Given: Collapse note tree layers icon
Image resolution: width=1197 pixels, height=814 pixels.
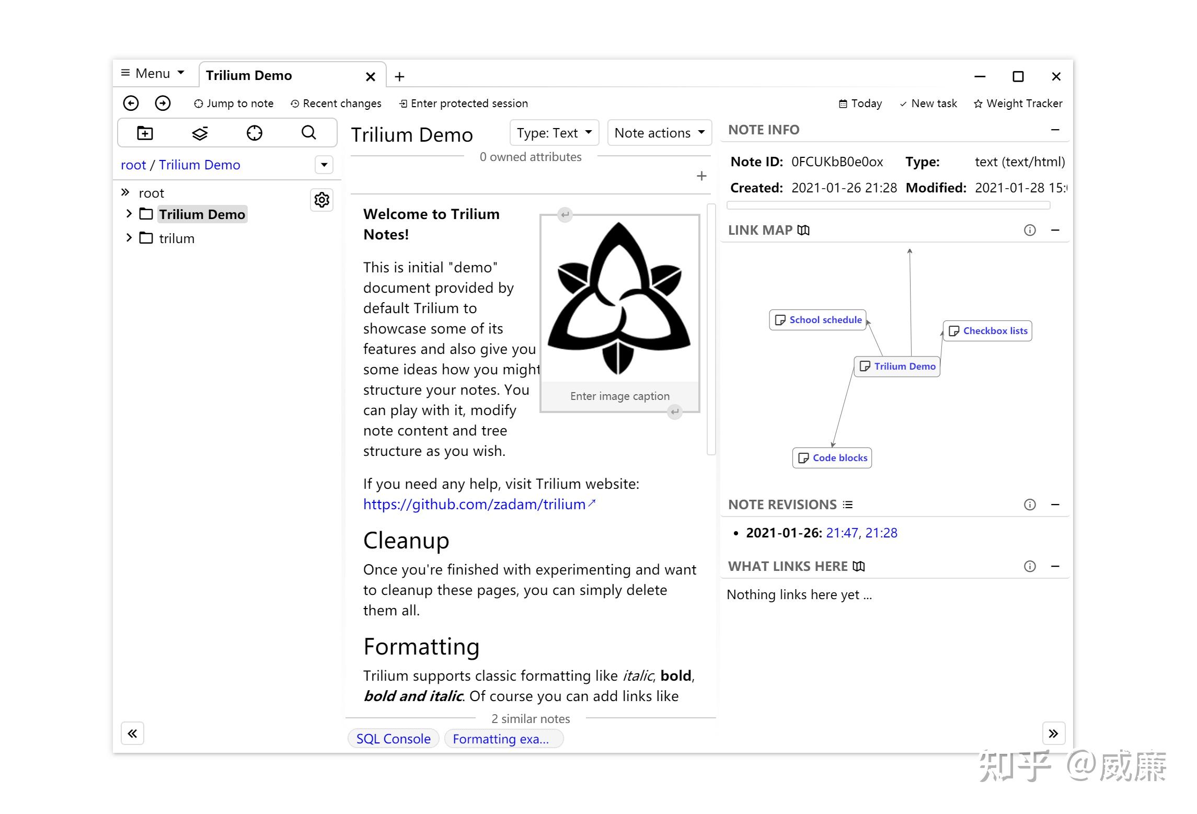Looking at the screenshot, I should point(200,133).
